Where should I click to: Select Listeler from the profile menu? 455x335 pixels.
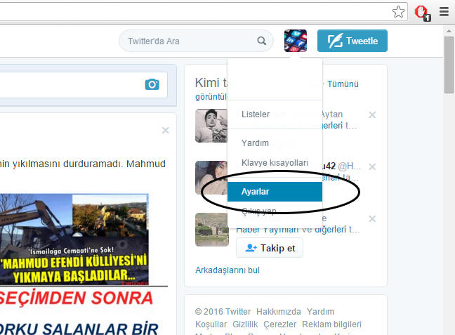tap(275, 114)
